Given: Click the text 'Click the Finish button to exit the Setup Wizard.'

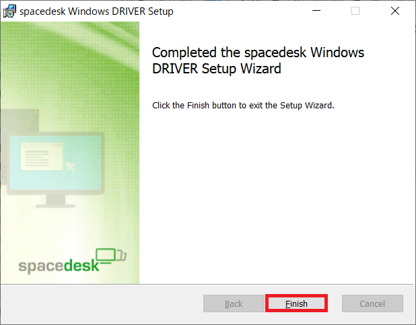Looking at the screenshot, I should tap(243, 106).
